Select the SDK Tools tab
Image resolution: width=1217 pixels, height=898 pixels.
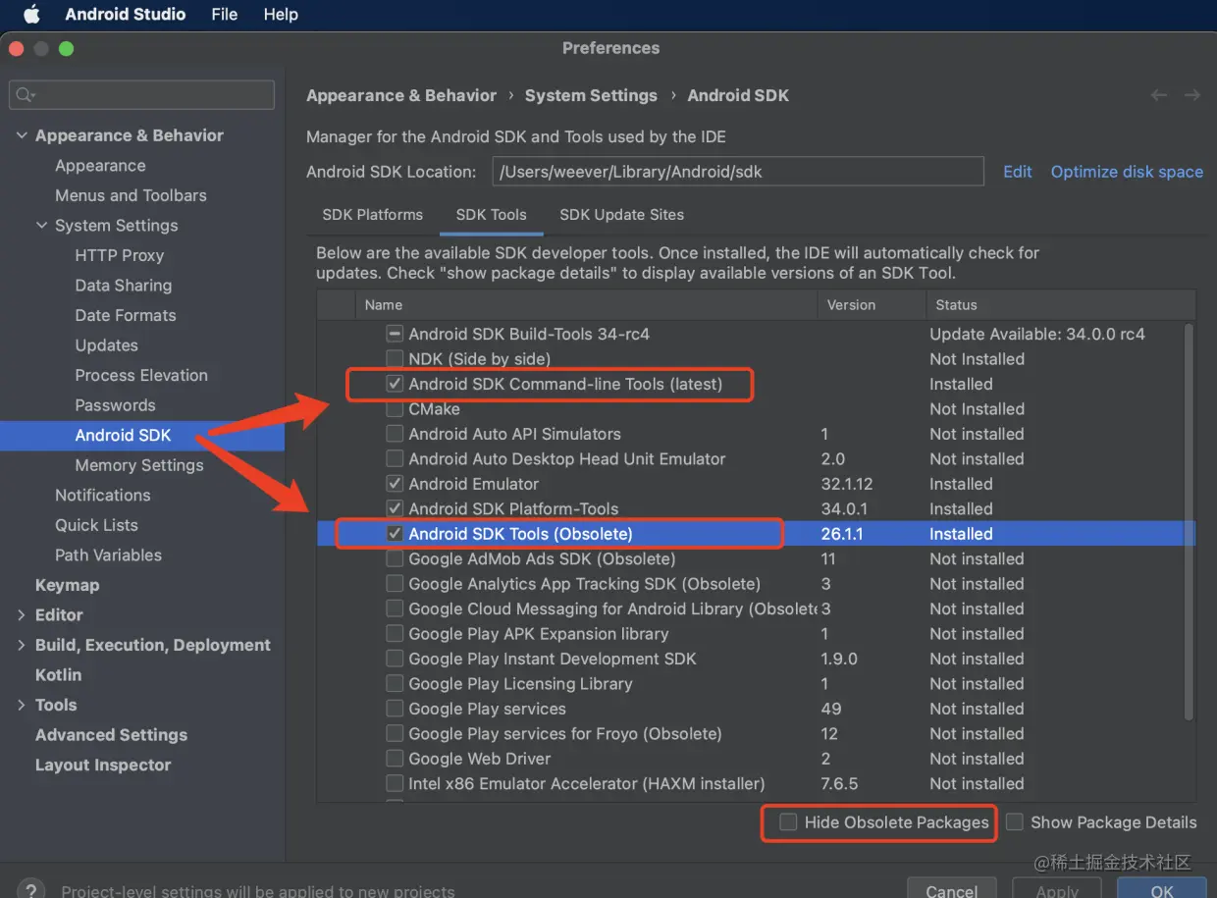[x=491, y=214]
